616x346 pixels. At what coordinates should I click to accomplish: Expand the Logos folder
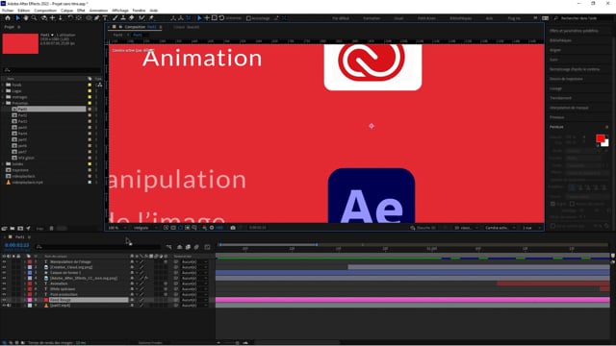(x=3, y=90)
